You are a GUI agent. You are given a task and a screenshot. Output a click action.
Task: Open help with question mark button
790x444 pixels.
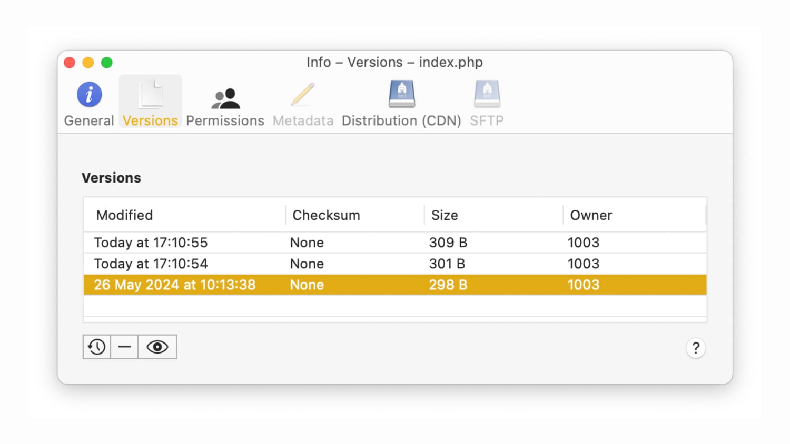pos(696,348)
